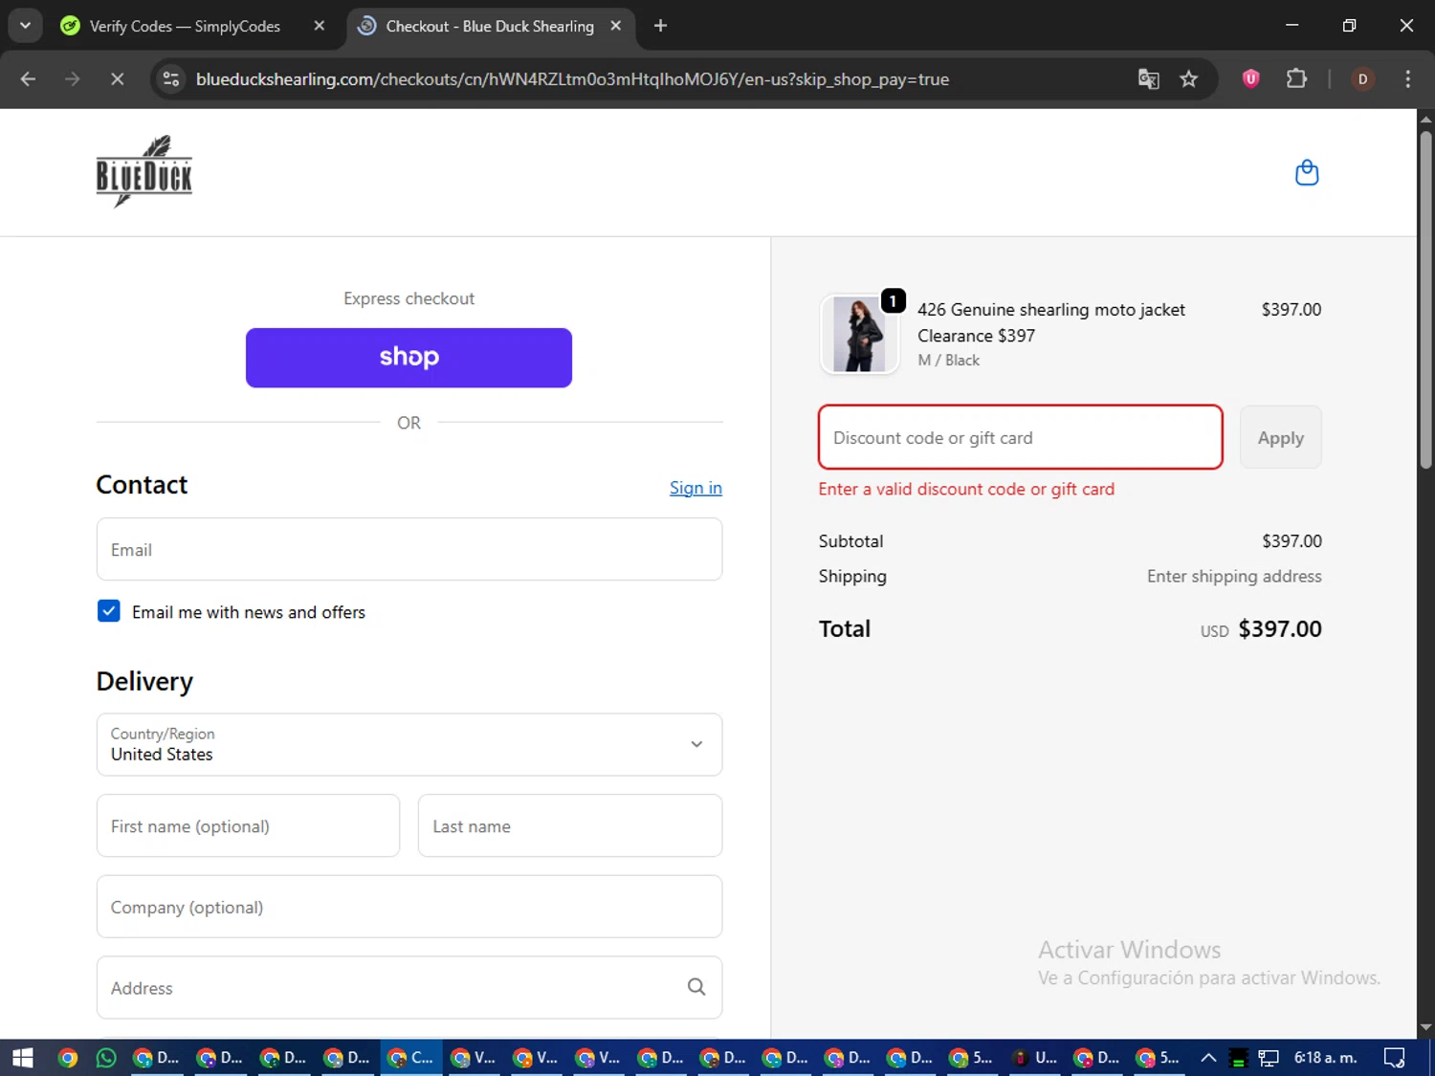
Task: Click the Apply discount button
Action: (x=1280, y=437)
